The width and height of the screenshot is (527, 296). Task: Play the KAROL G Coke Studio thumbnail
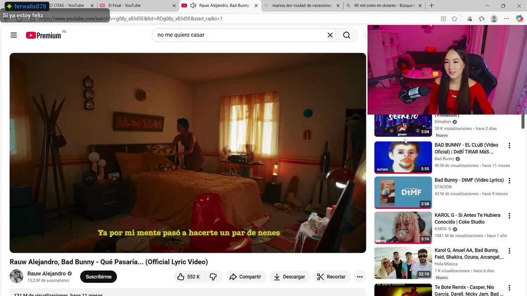pos(403,228)
